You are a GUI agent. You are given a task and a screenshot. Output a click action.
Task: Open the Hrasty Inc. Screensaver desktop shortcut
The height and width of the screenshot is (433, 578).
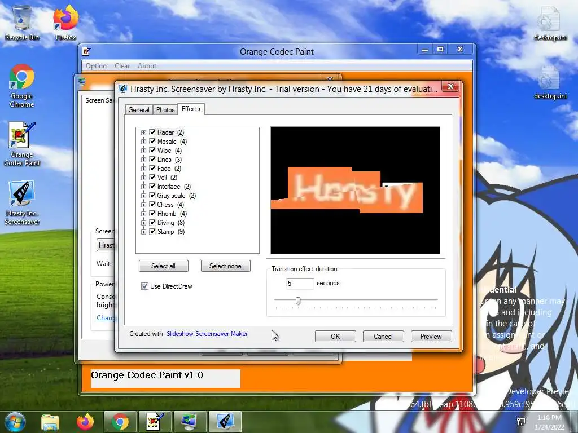coord(22,202)
